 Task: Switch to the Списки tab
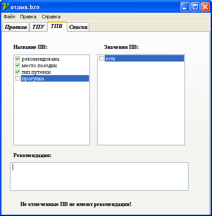click(x=78, y=27)
